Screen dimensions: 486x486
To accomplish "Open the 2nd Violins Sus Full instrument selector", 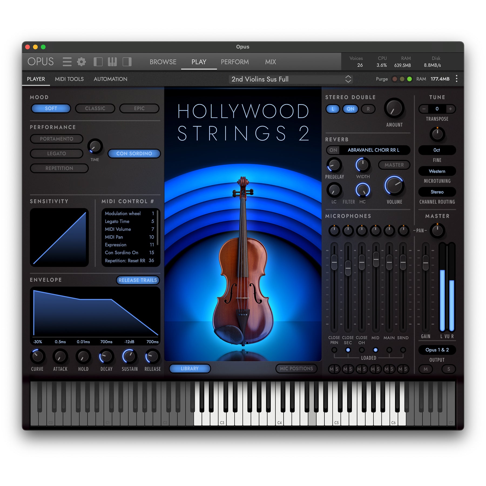I will [x=291, y=79].
